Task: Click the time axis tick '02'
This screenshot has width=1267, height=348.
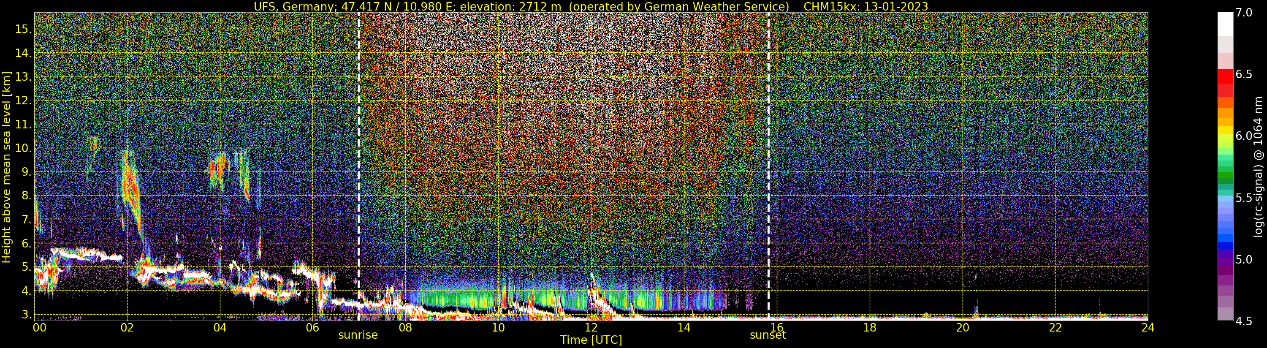Action: (x=127, y=327)
